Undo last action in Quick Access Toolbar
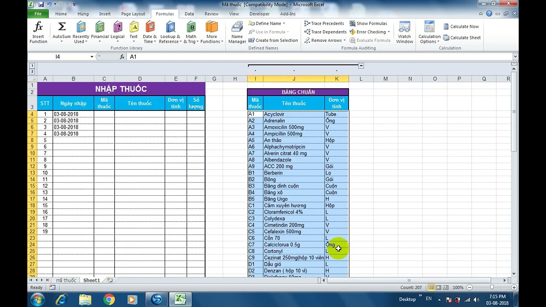 click(49, 4)
